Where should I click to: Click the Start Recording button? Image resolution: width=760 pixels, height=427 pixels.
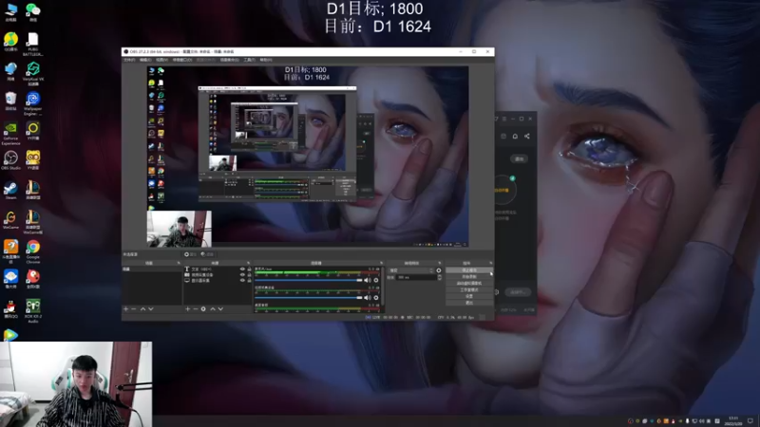pyautogui.click(x=469, y=277)
